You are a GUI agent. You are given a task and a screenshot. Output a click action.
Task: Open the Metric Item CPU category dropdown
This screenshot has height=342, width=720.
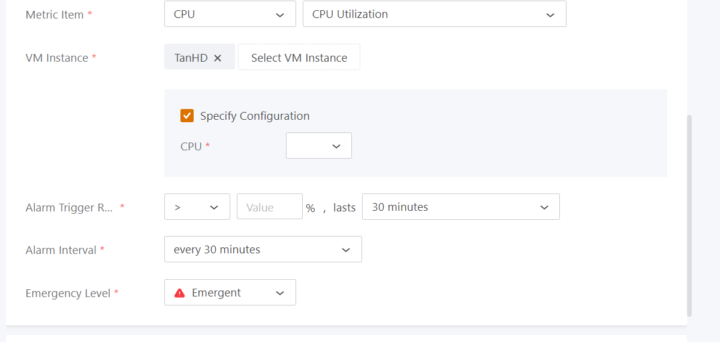230,14
